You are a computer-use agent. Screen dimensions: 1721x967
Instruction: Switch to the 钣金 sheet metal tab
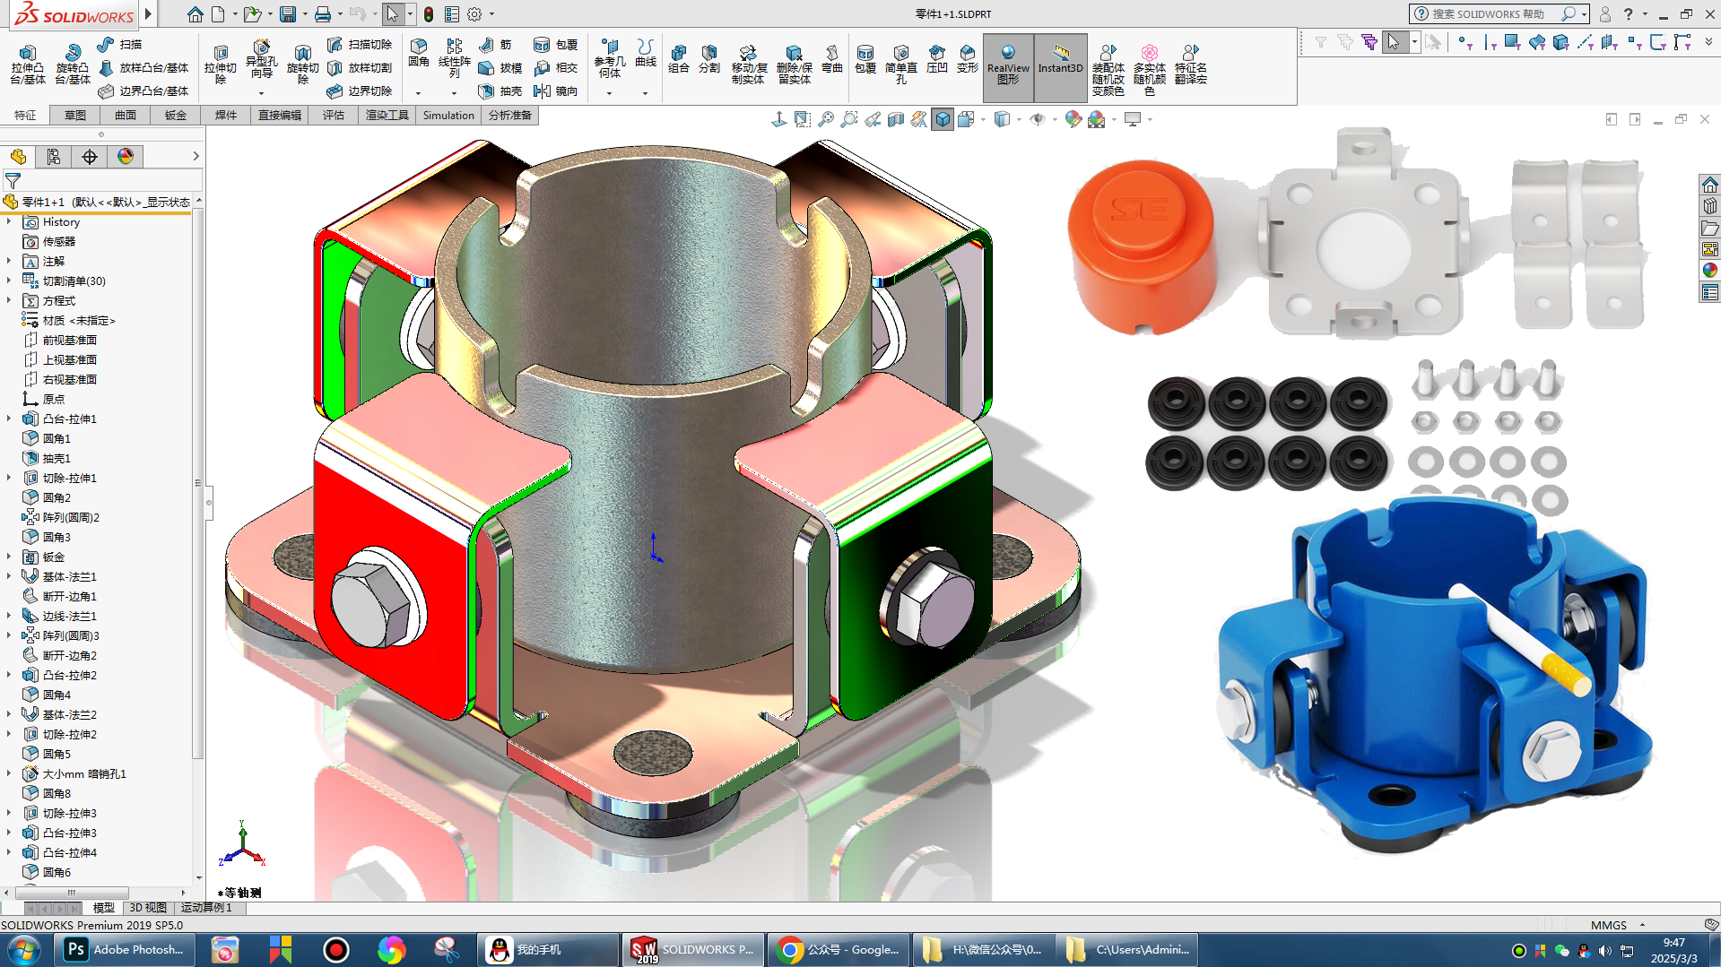(x=175, y=115)
